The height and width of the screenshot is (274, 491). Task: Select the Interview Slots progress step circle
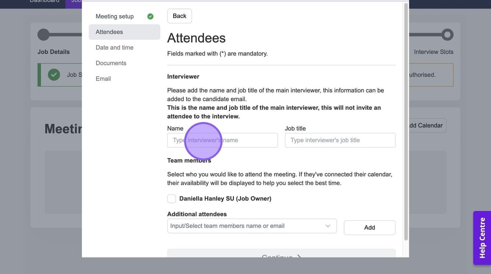[447, 34]
